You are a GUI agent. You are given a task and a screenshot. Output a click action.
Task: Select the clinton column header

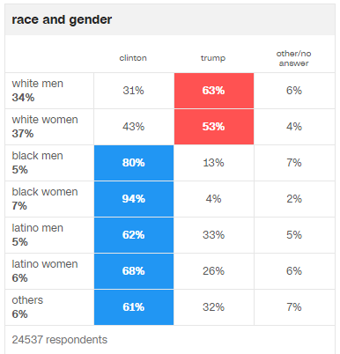(133, 58)
